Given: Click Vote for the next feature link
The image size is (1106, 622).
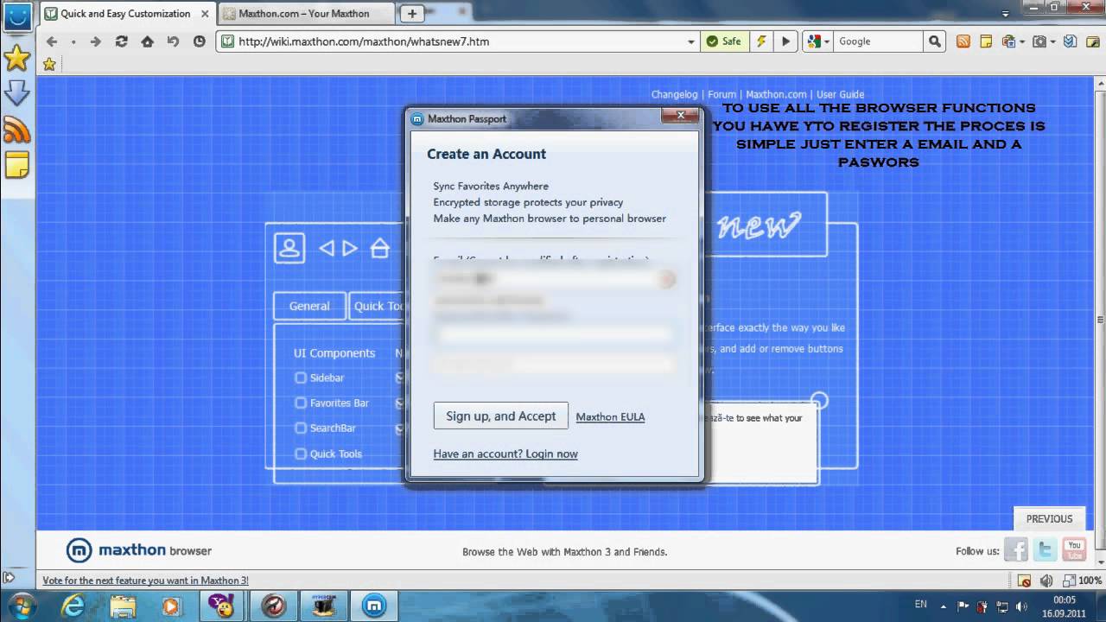Looking at the screenshot, I should point(145,581).
